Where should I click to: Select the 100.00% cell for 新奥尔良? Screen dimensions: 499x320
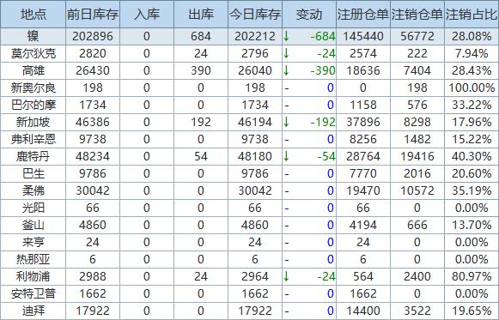pyautogui.click(x=472, y=88)
